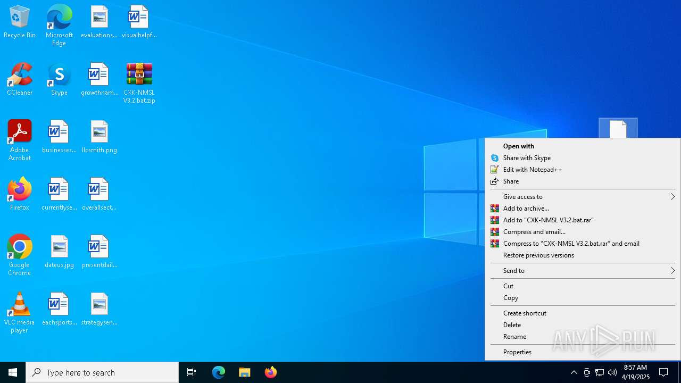
Task: Choose Compress and email...
Action: click(x=583, y=232)
